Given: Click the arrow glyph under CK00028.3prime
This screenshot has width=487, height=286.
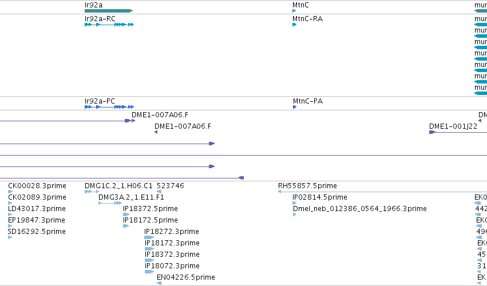Looking at the screenshot, I should tap(10, 192).
